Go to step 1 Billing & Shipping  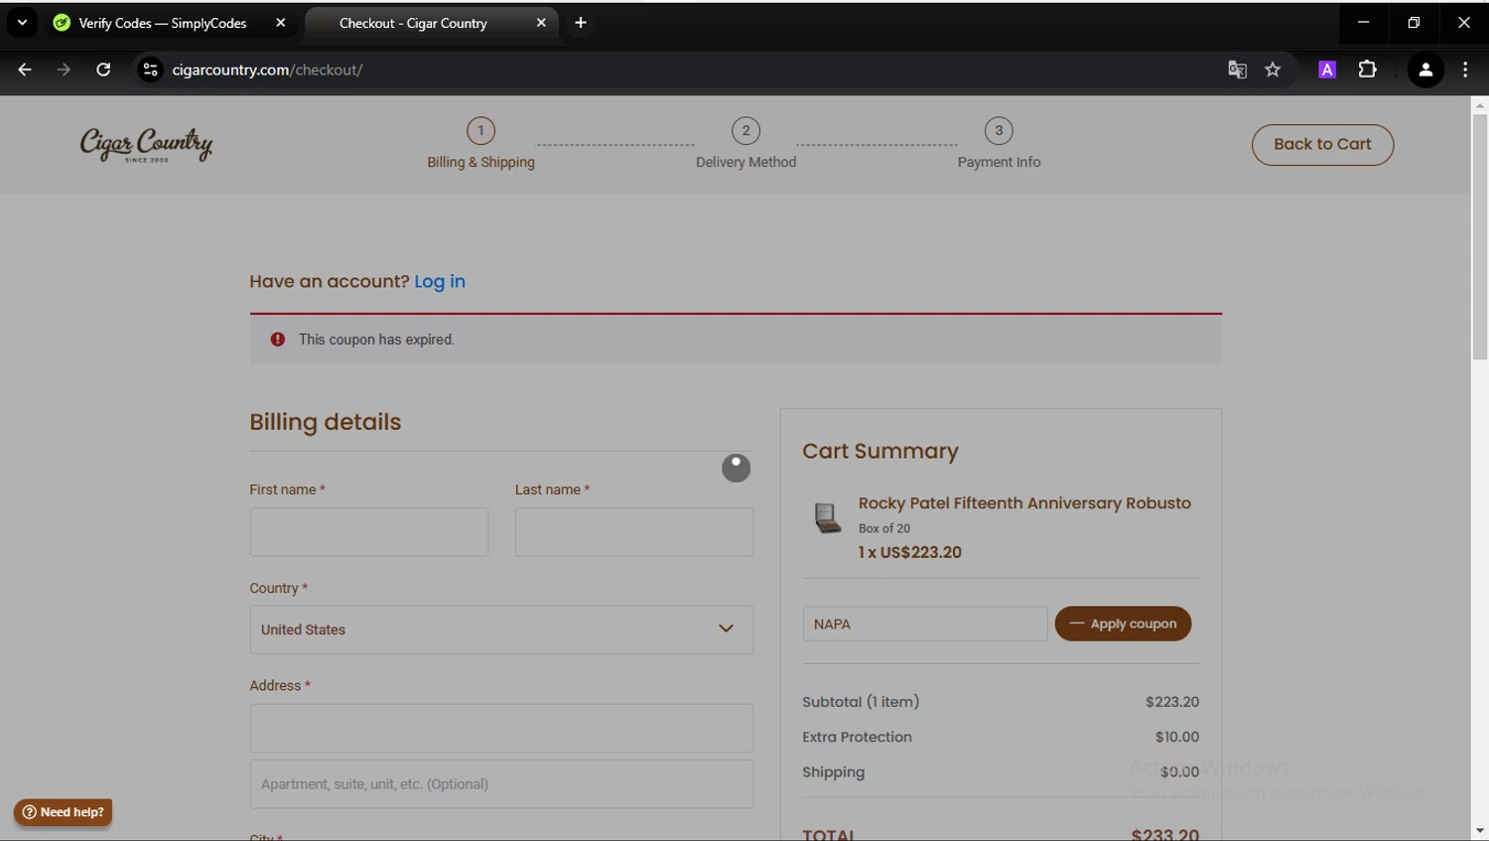pyautogui.click(x=480, y=144)
